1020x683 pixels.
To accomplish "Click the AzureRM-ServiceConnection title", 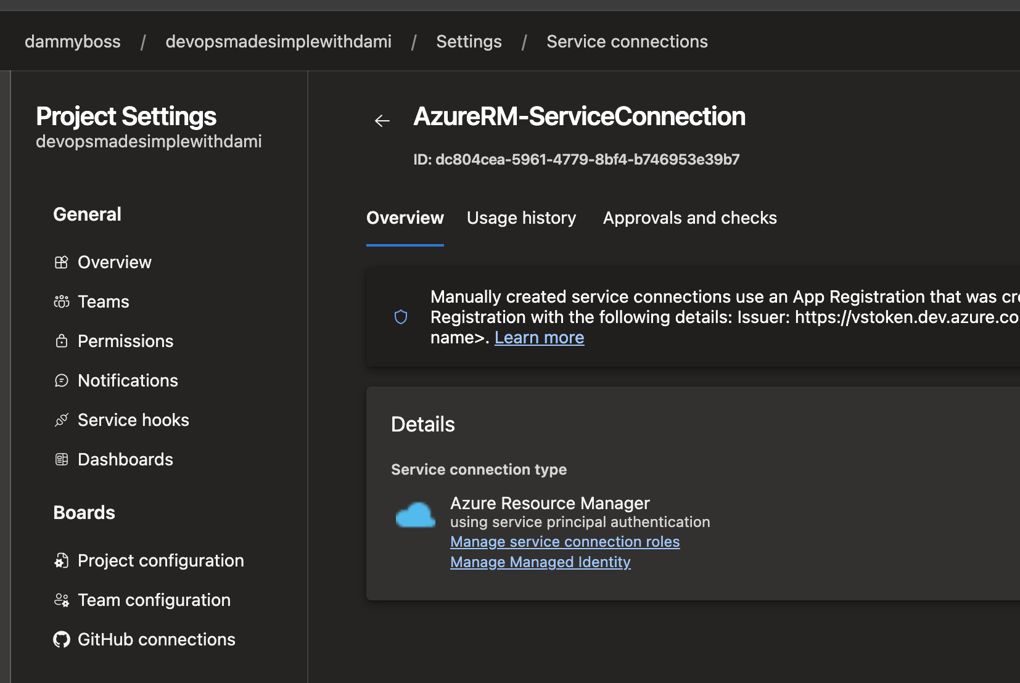I will [x=580, y=117].
